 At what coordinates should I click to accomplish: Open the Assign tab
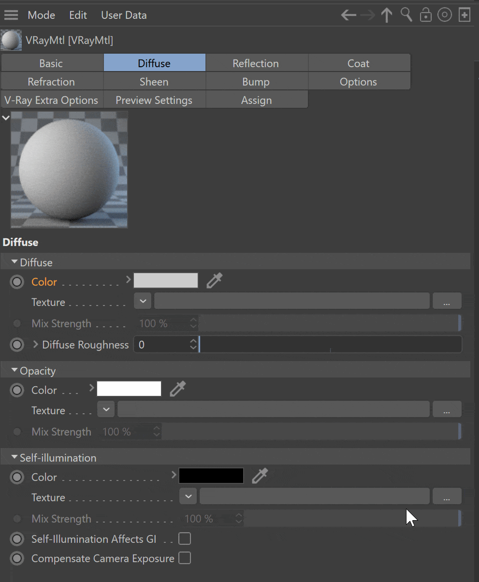coord(256,100)
